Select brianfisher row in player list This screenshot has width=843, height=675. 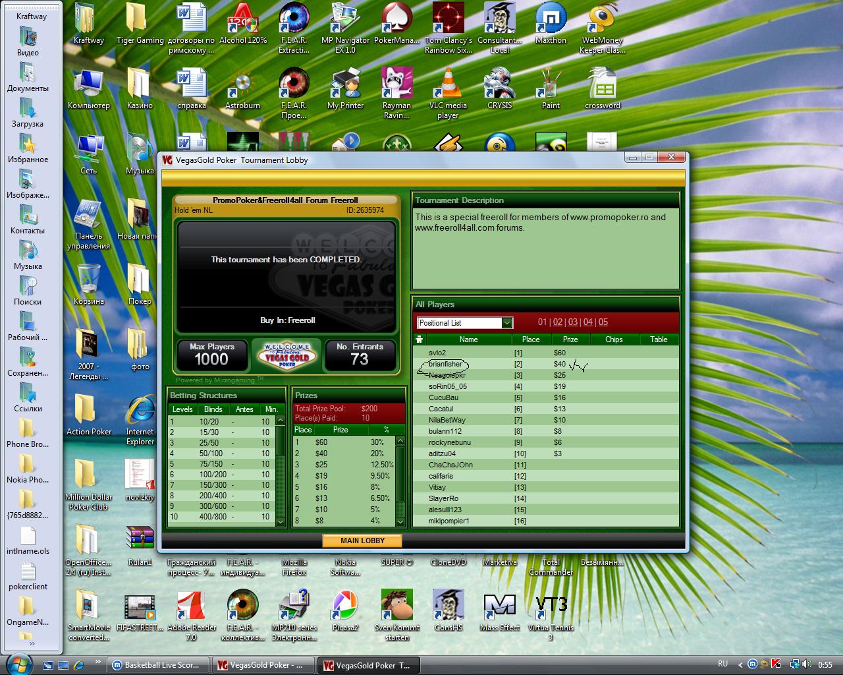click(446, 364)
